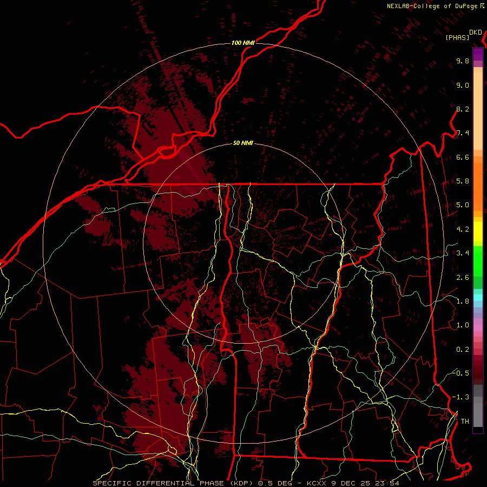Screen dimensions: 487x487
Task: Click the [PHAS] legend heading
Action: (457, 38)
